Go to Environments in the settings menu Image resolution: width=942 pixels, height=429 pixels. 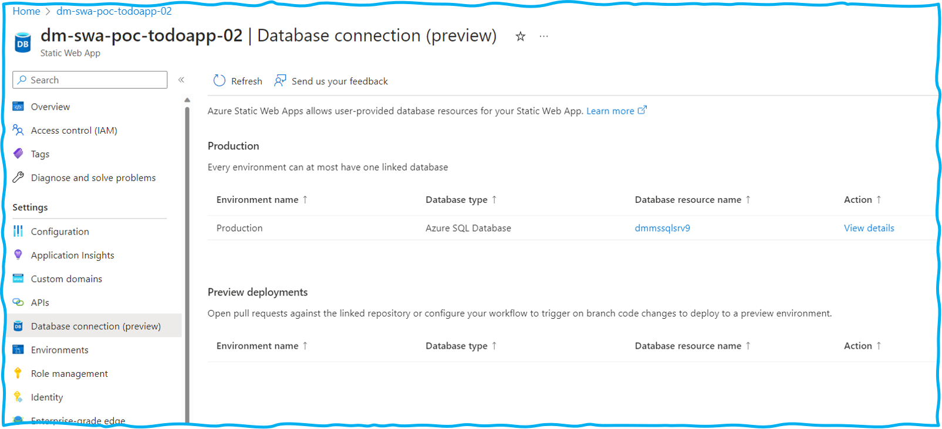59,350
